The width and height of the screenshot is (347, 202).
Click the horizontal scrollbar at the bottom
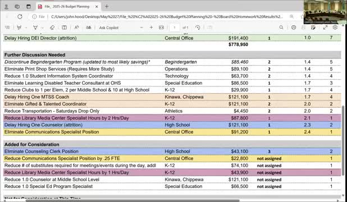pyautogui.click(x=133, y=201)
